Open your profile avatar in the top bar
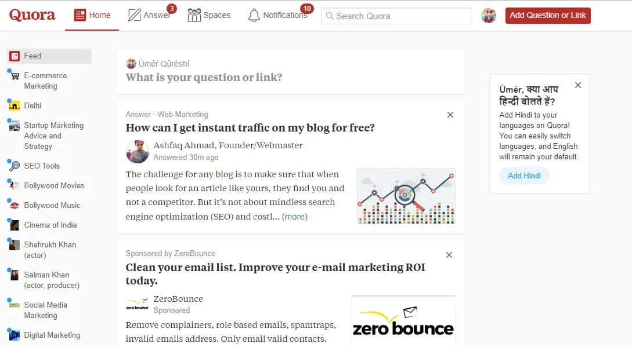Viewport: 632px width, 347px height. pyautogui.click(x=488, y=16)
